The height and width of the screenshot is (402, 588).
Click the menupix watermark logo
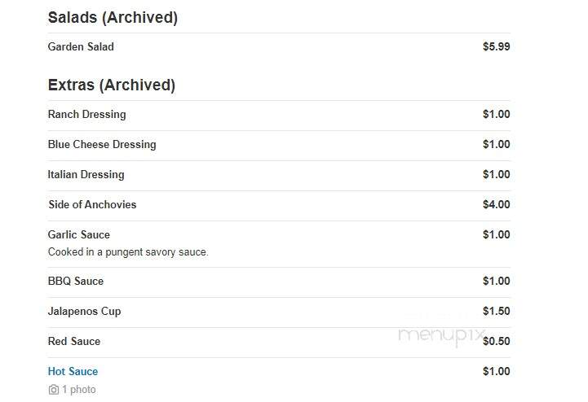tap(442, 336)
